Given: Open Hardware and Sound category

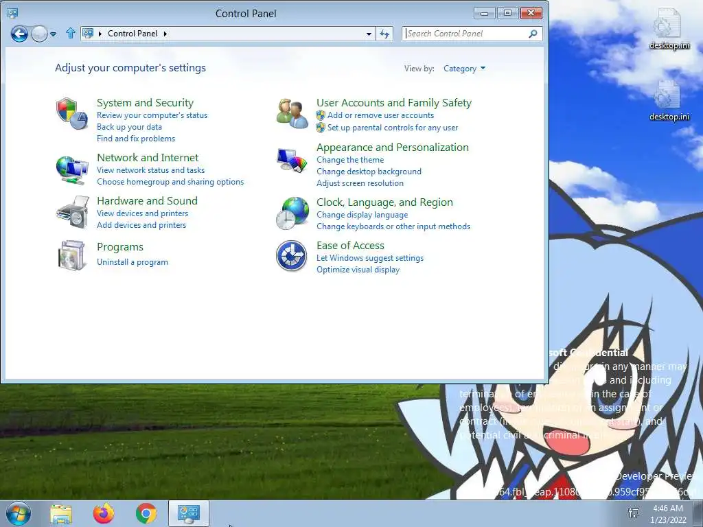Looking at the screenshot, I should tap(147, 201).
